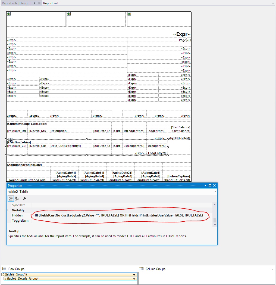
Task: Click the green icon in the rightmost header textbox
Action: pos(129,13)
